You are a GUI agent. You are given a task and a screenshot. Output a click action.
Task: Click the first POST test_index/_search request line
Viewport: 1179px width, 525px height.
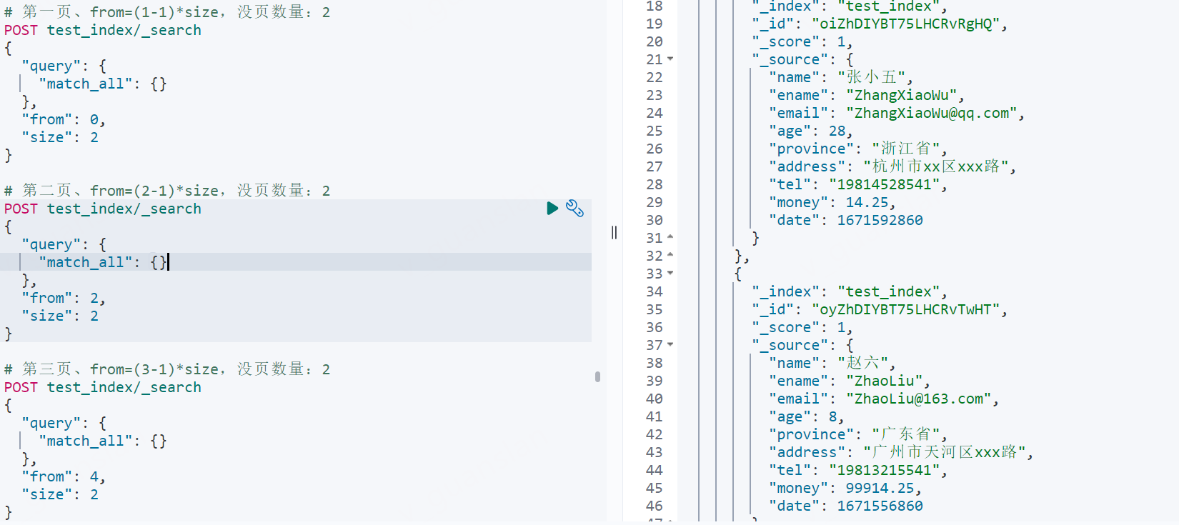click(103, 30)
